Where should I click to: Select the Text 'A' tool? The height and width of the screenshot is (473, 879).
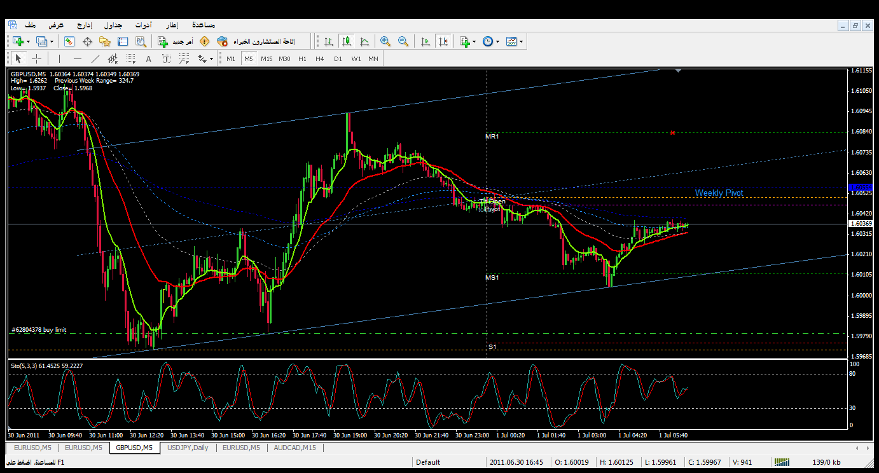149,58
